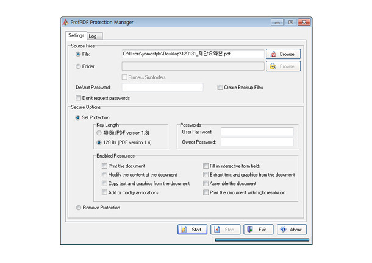Minimize the ProfPDF window
The width and height of the screenshot is (372, 263).
click(x=277, y=23)
